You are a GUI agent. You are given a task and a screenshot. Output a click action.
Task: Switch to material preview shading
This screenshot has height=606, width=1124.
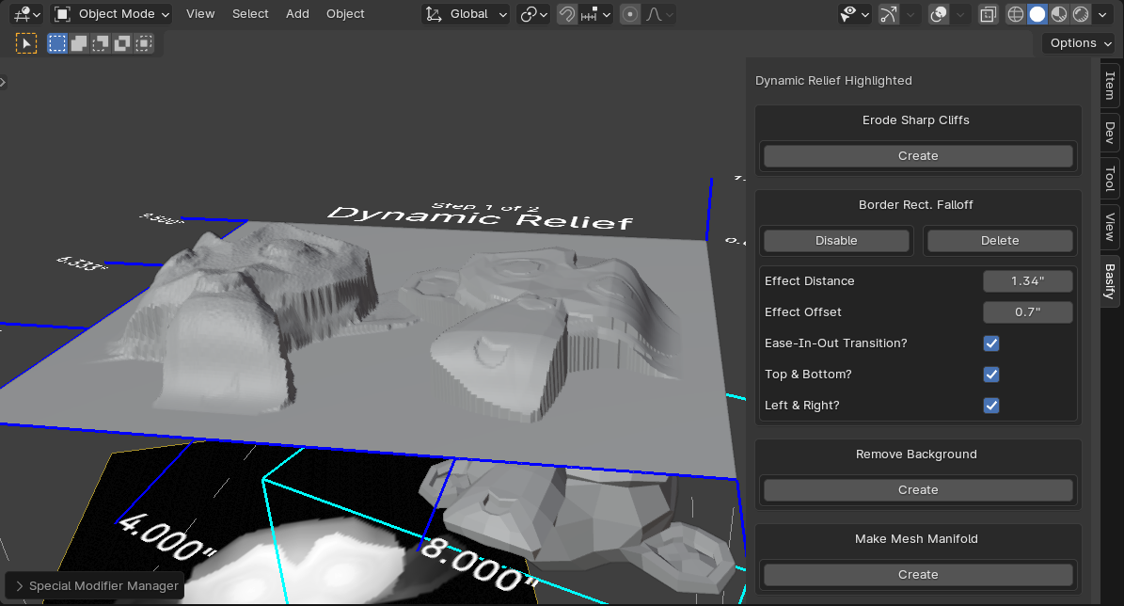(x=1059, y=14)
